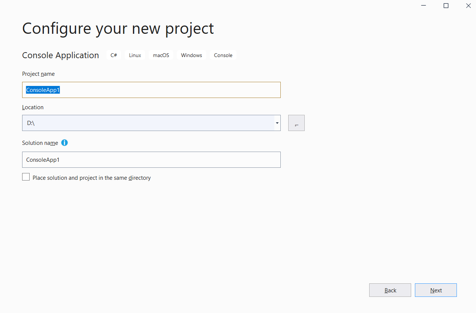
Task: Close the configure project dialog
Action: tap(468, 6)
